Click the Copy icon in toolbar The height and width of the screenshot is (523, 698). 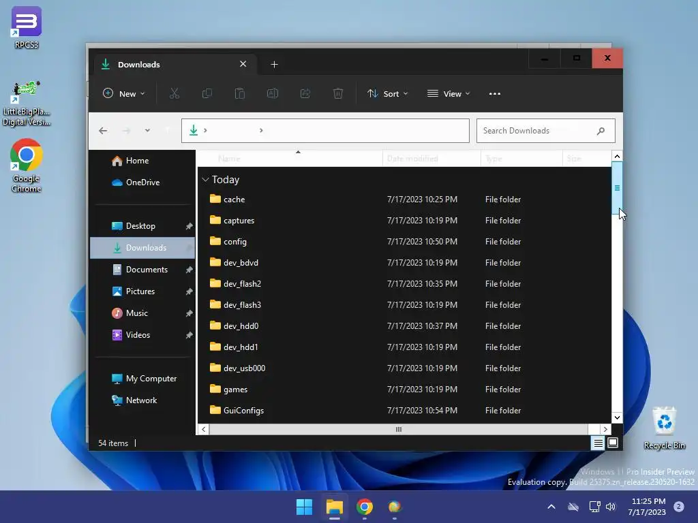click(x=207, y=93)
